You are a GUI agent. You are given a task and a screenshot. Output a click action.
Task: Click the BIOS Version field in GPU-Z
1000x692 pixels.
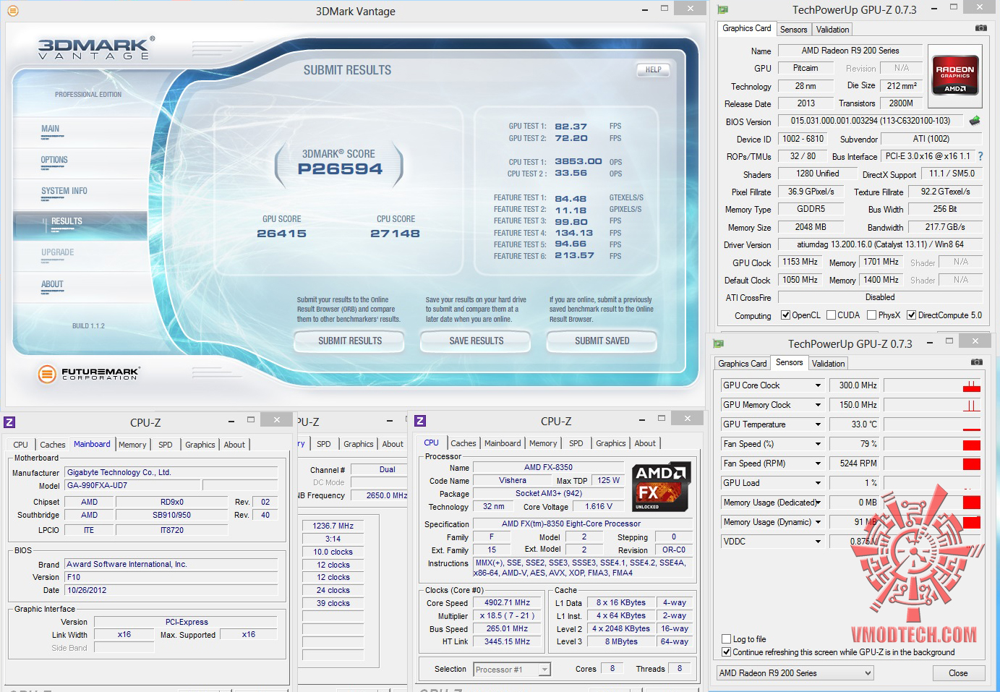pyautogui.click(x=871, y=121)
